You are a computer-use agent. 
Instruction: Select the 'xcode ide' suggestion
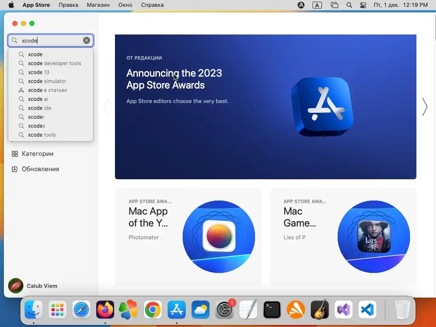[51, 108]
